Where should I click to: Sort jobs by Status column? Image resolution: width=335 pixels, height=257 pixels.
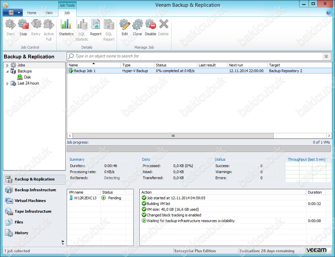(x=176, y=65)
